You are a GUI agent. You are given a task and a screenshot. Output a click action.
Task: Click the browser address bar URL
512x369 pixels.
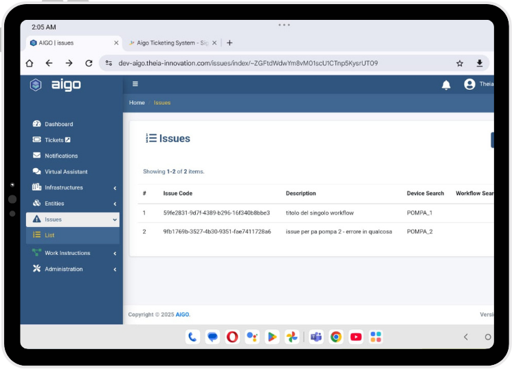(248, 63)
